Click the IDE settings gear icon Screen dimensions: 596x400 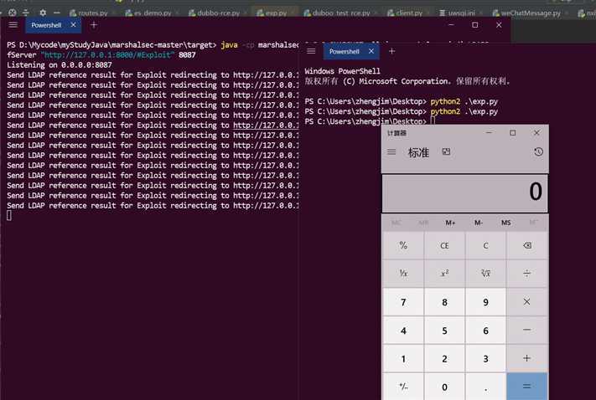pyautogui.click(x=43, y=13)
